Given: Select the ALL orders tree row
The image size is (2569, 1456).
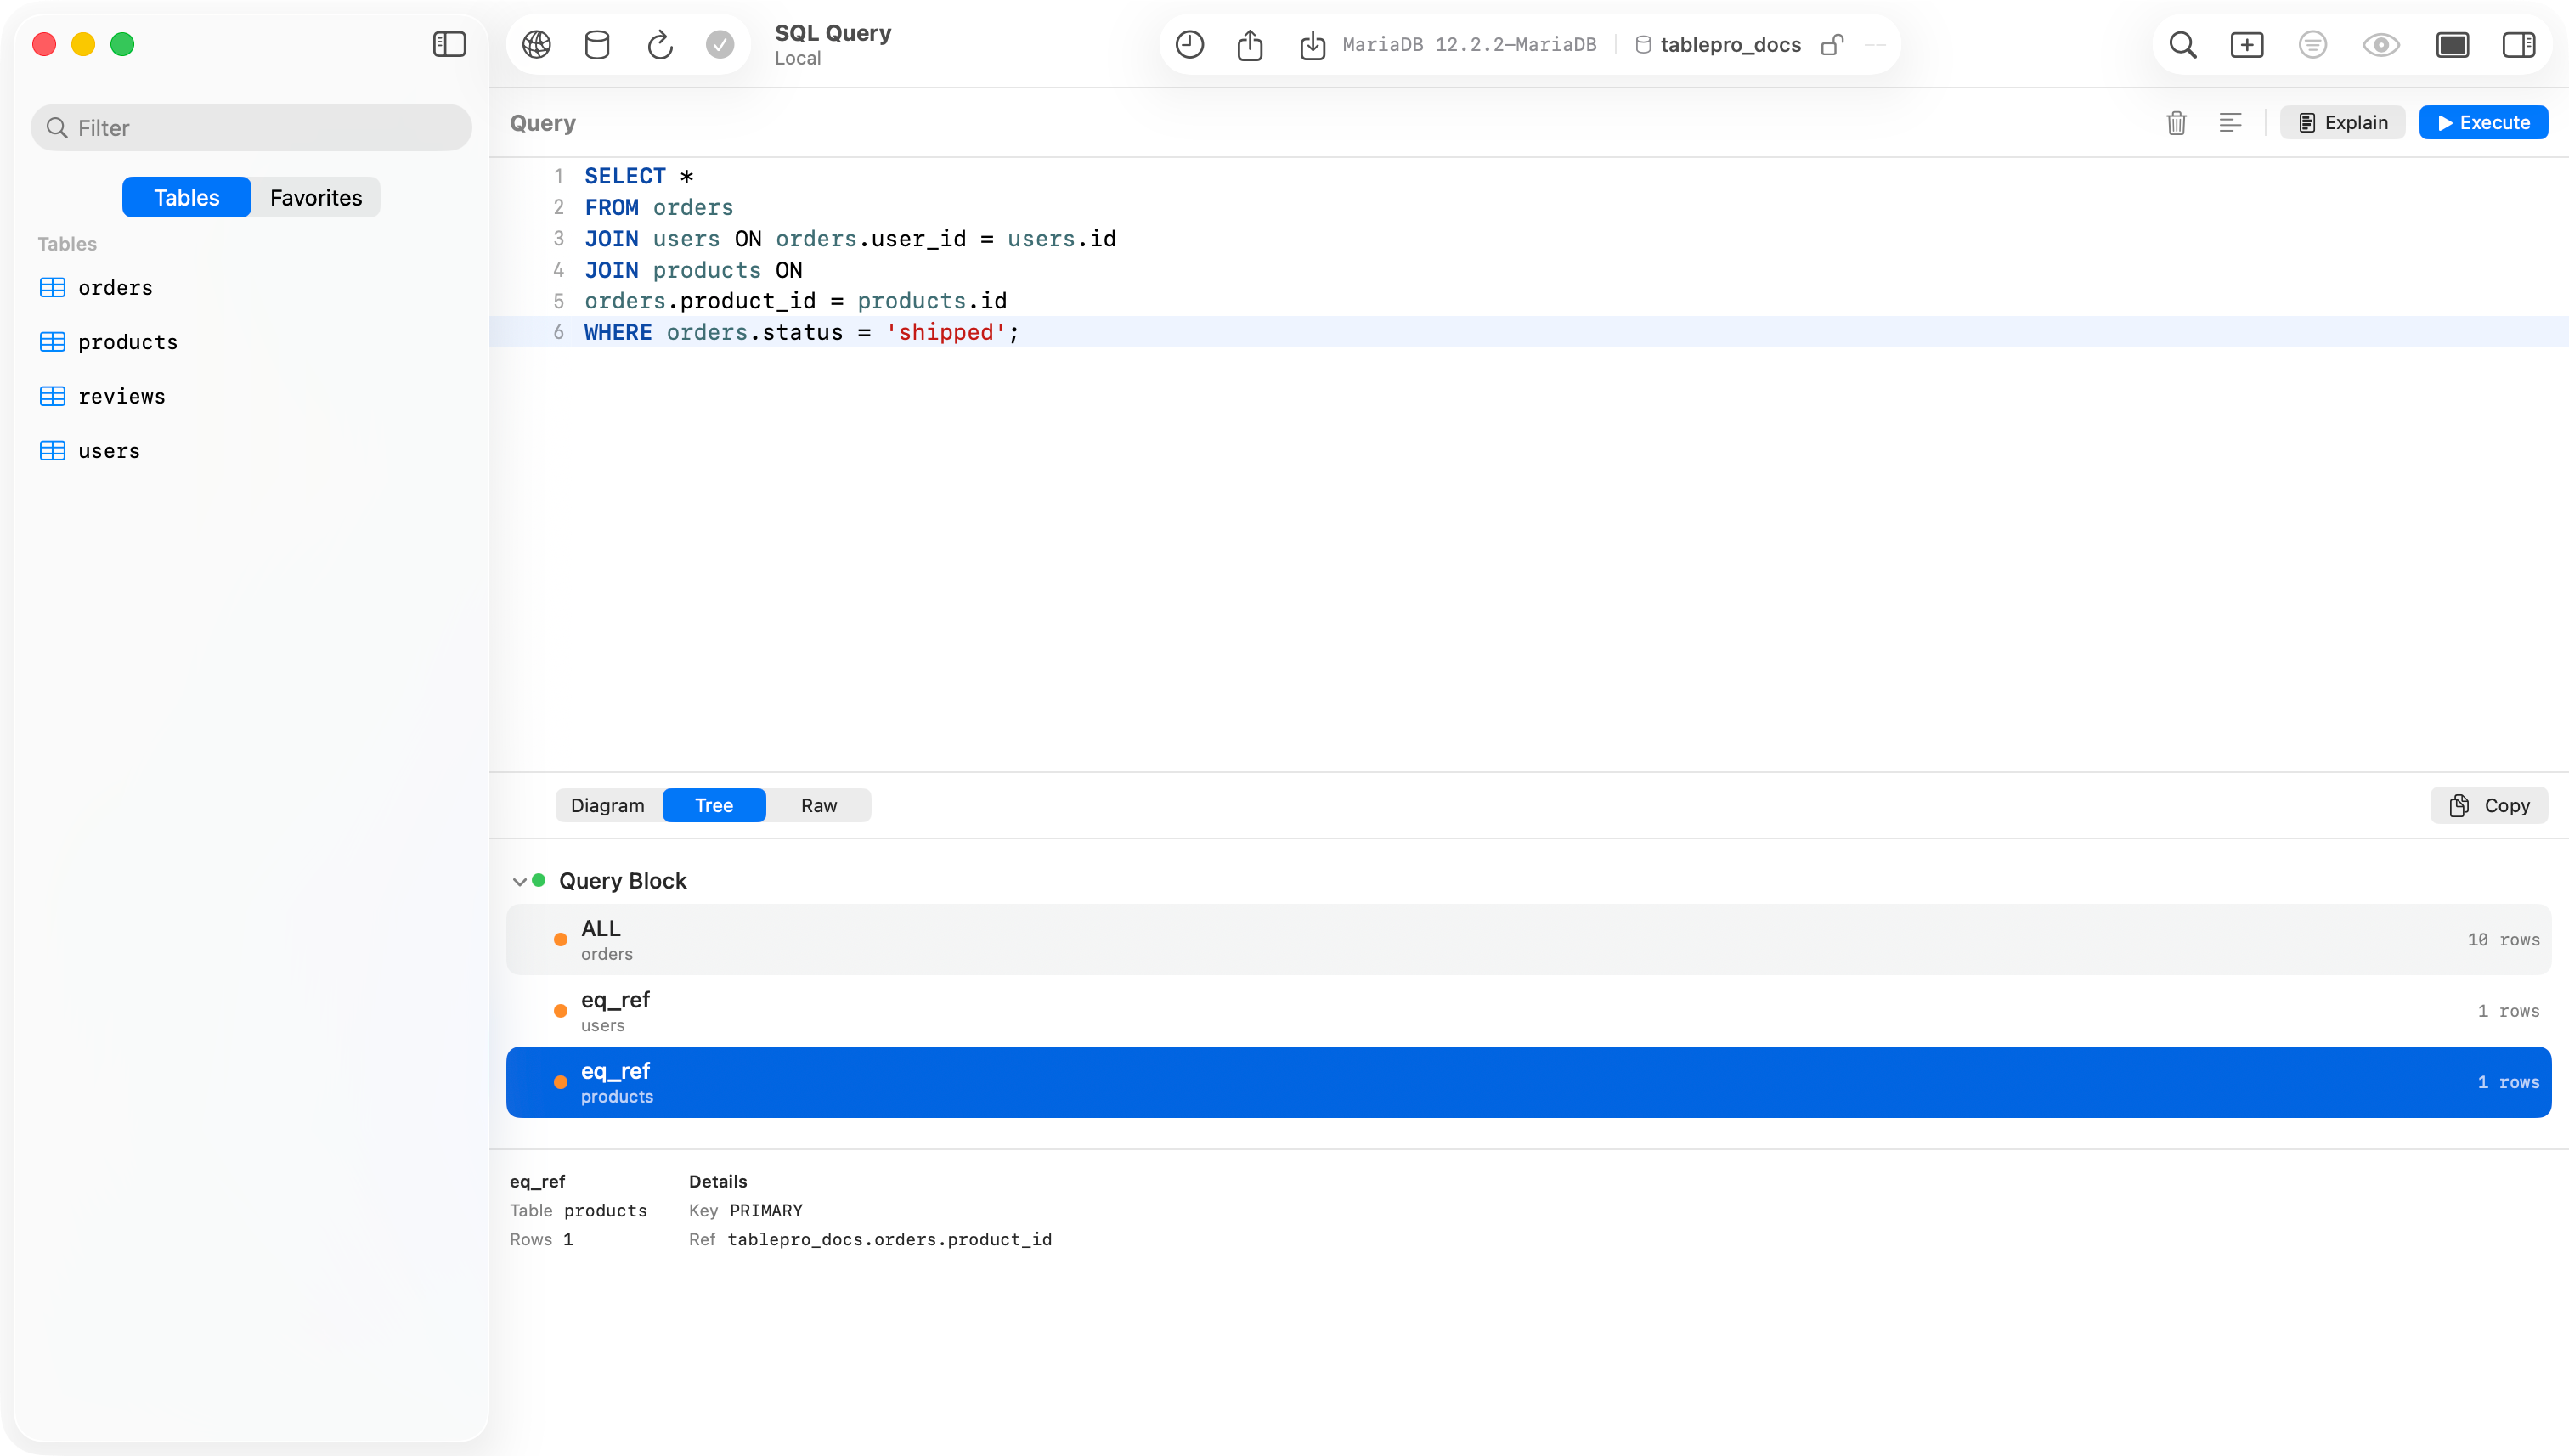Looking at the screenshot, I should 1528,940.
